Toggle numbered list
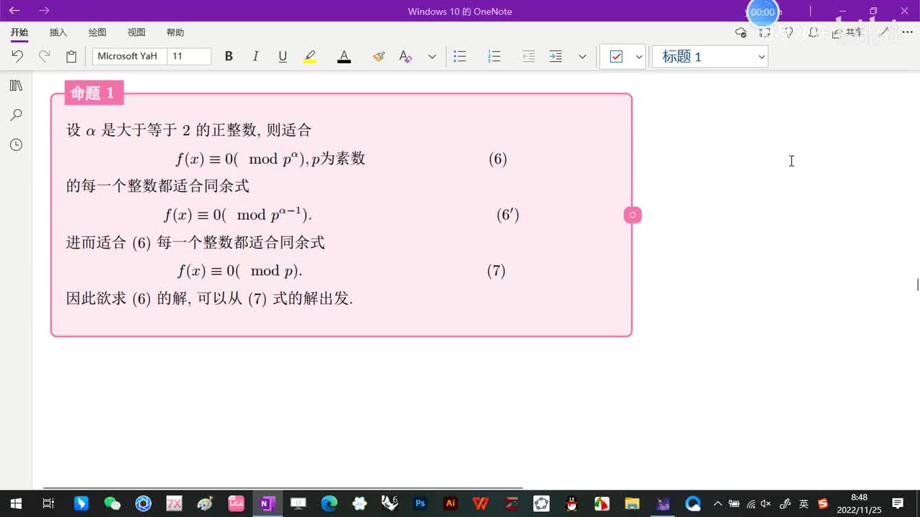The width and height of the screenshot is (920, 517). pyautogui.click(x=494, y=56)
